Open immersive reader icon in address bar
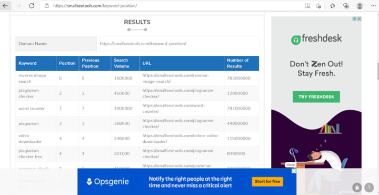Viewport: 379px width, 195px height. click(x=307, y=6)
